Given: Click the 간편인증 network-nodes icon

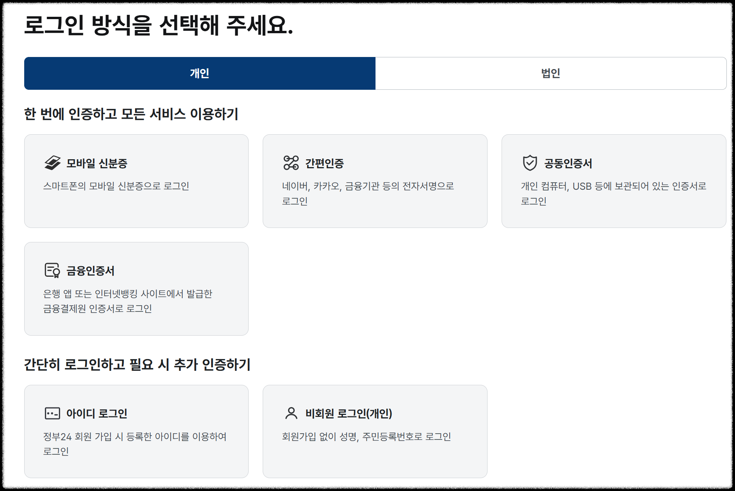Looking at the screenshot, I should pos(291,164).
